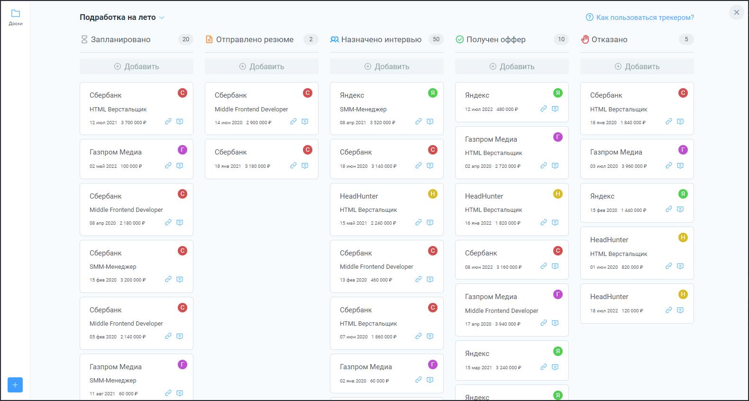The image size is (749, 401).
Task: Open comments on the 12 июл 2021 card
Action: [180, 122]
